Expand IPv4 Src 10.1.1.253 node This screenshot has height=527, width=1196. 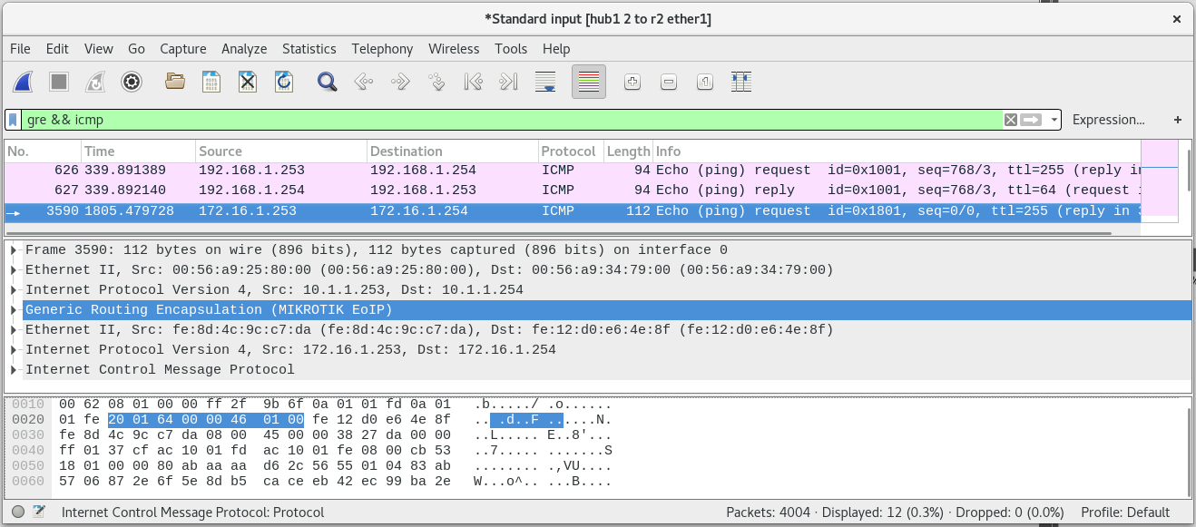14,290
